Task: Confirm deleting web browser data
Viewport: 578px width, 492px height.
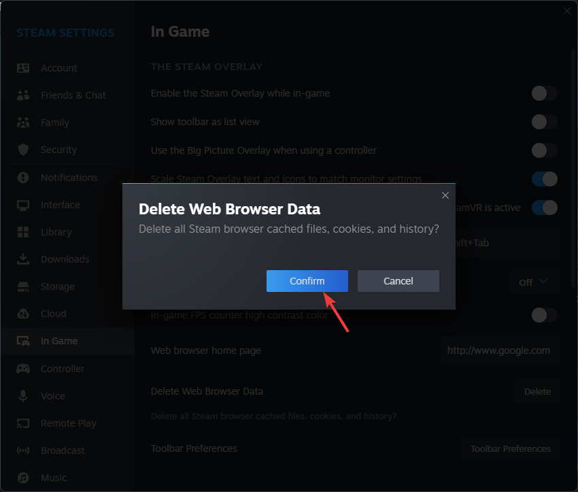Action: 307,281
